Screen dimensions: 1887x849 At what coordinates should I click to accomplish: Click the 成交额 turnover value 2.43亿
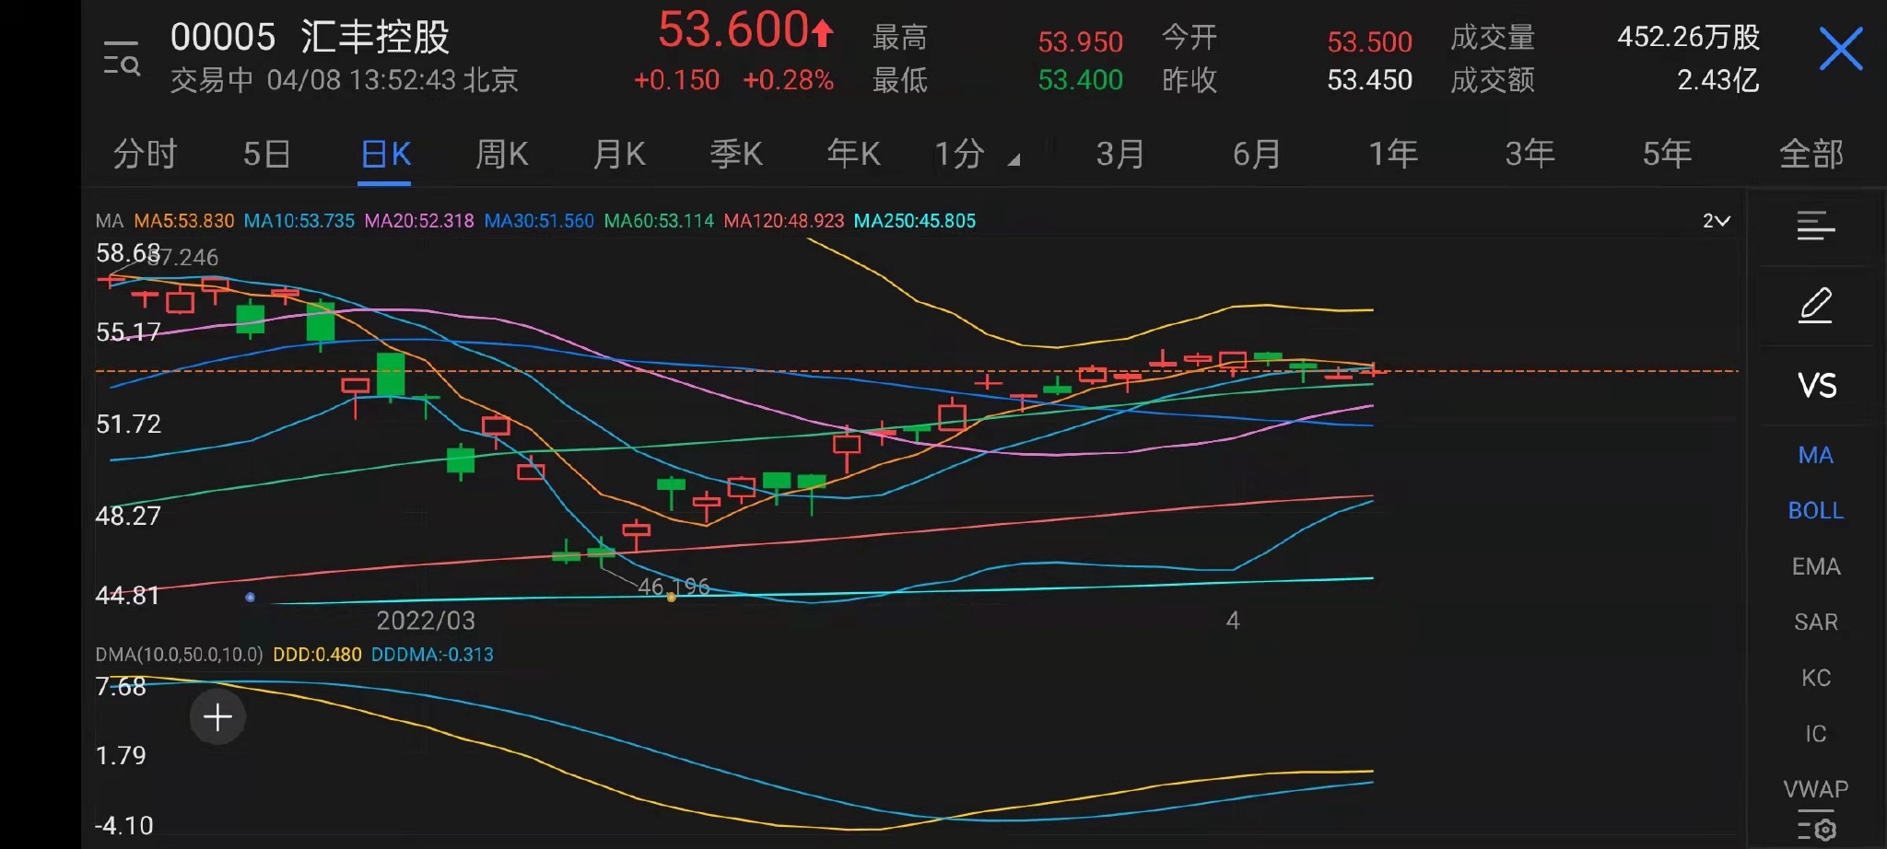coord(1717,80)
